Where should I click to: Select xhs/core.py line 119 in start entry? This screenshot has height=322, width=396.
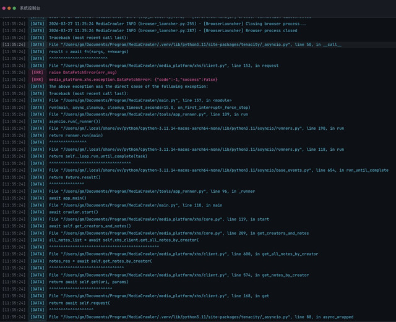(159, 219)
